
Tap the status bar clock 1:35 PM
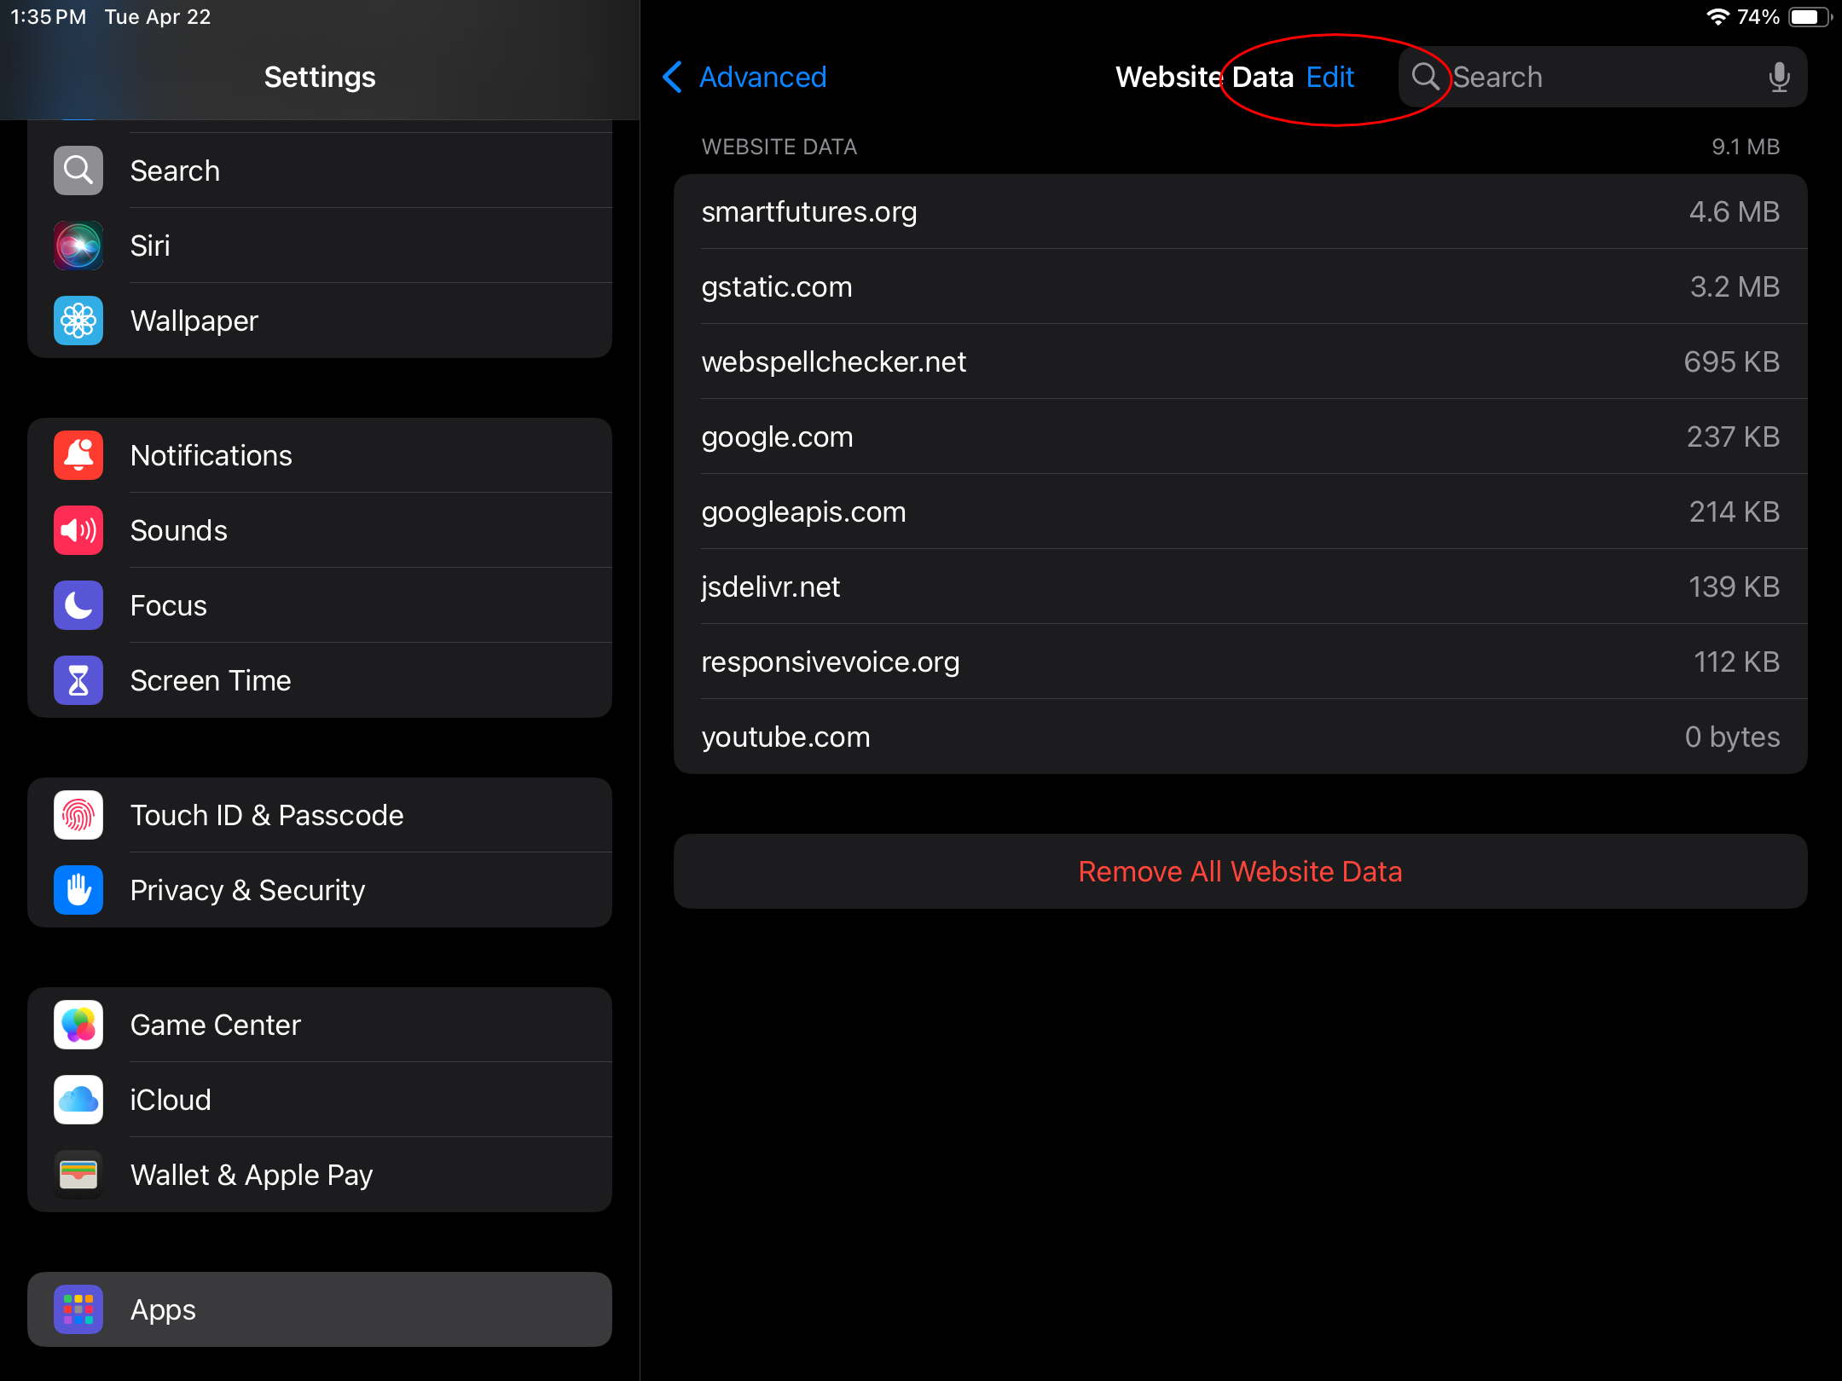pos(49,17)
